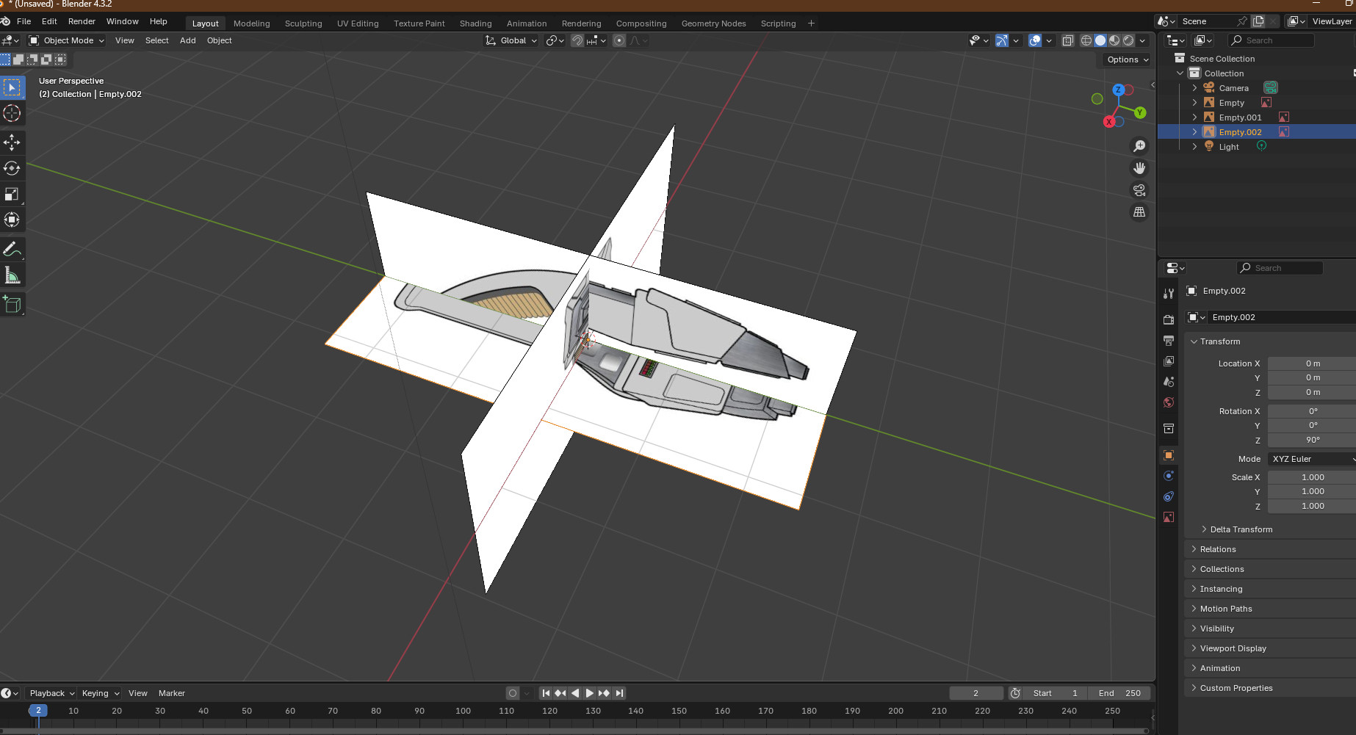Screen dimensions: 1356x735
Task: Open the Object Constraints properties tab
Action: (x=1169, y=496)
